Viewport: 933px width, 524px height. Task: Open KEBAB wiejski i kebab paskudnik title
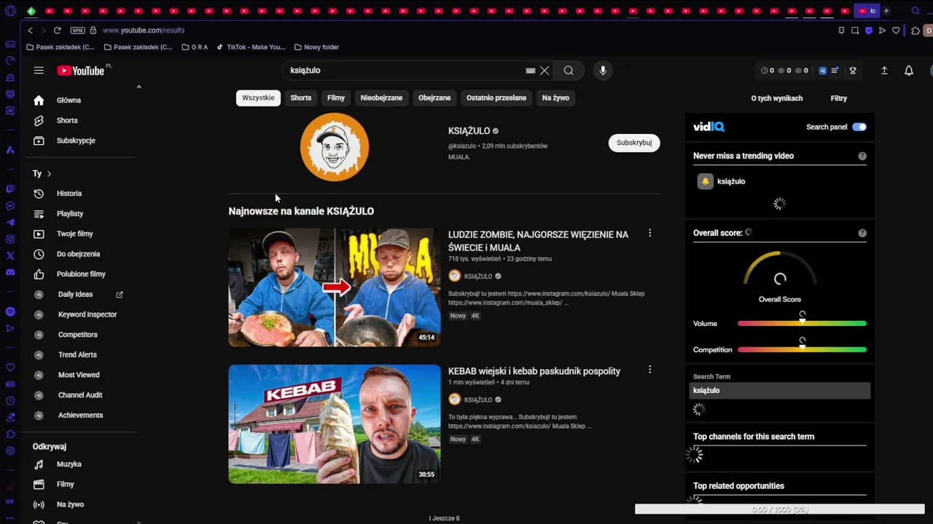534,371
